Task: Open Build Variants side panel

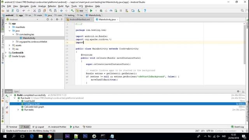Action: [x=3, y=115]
